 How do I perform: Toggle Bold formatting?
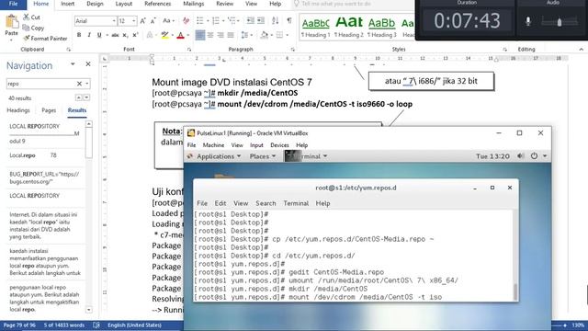tap(79, 35)
